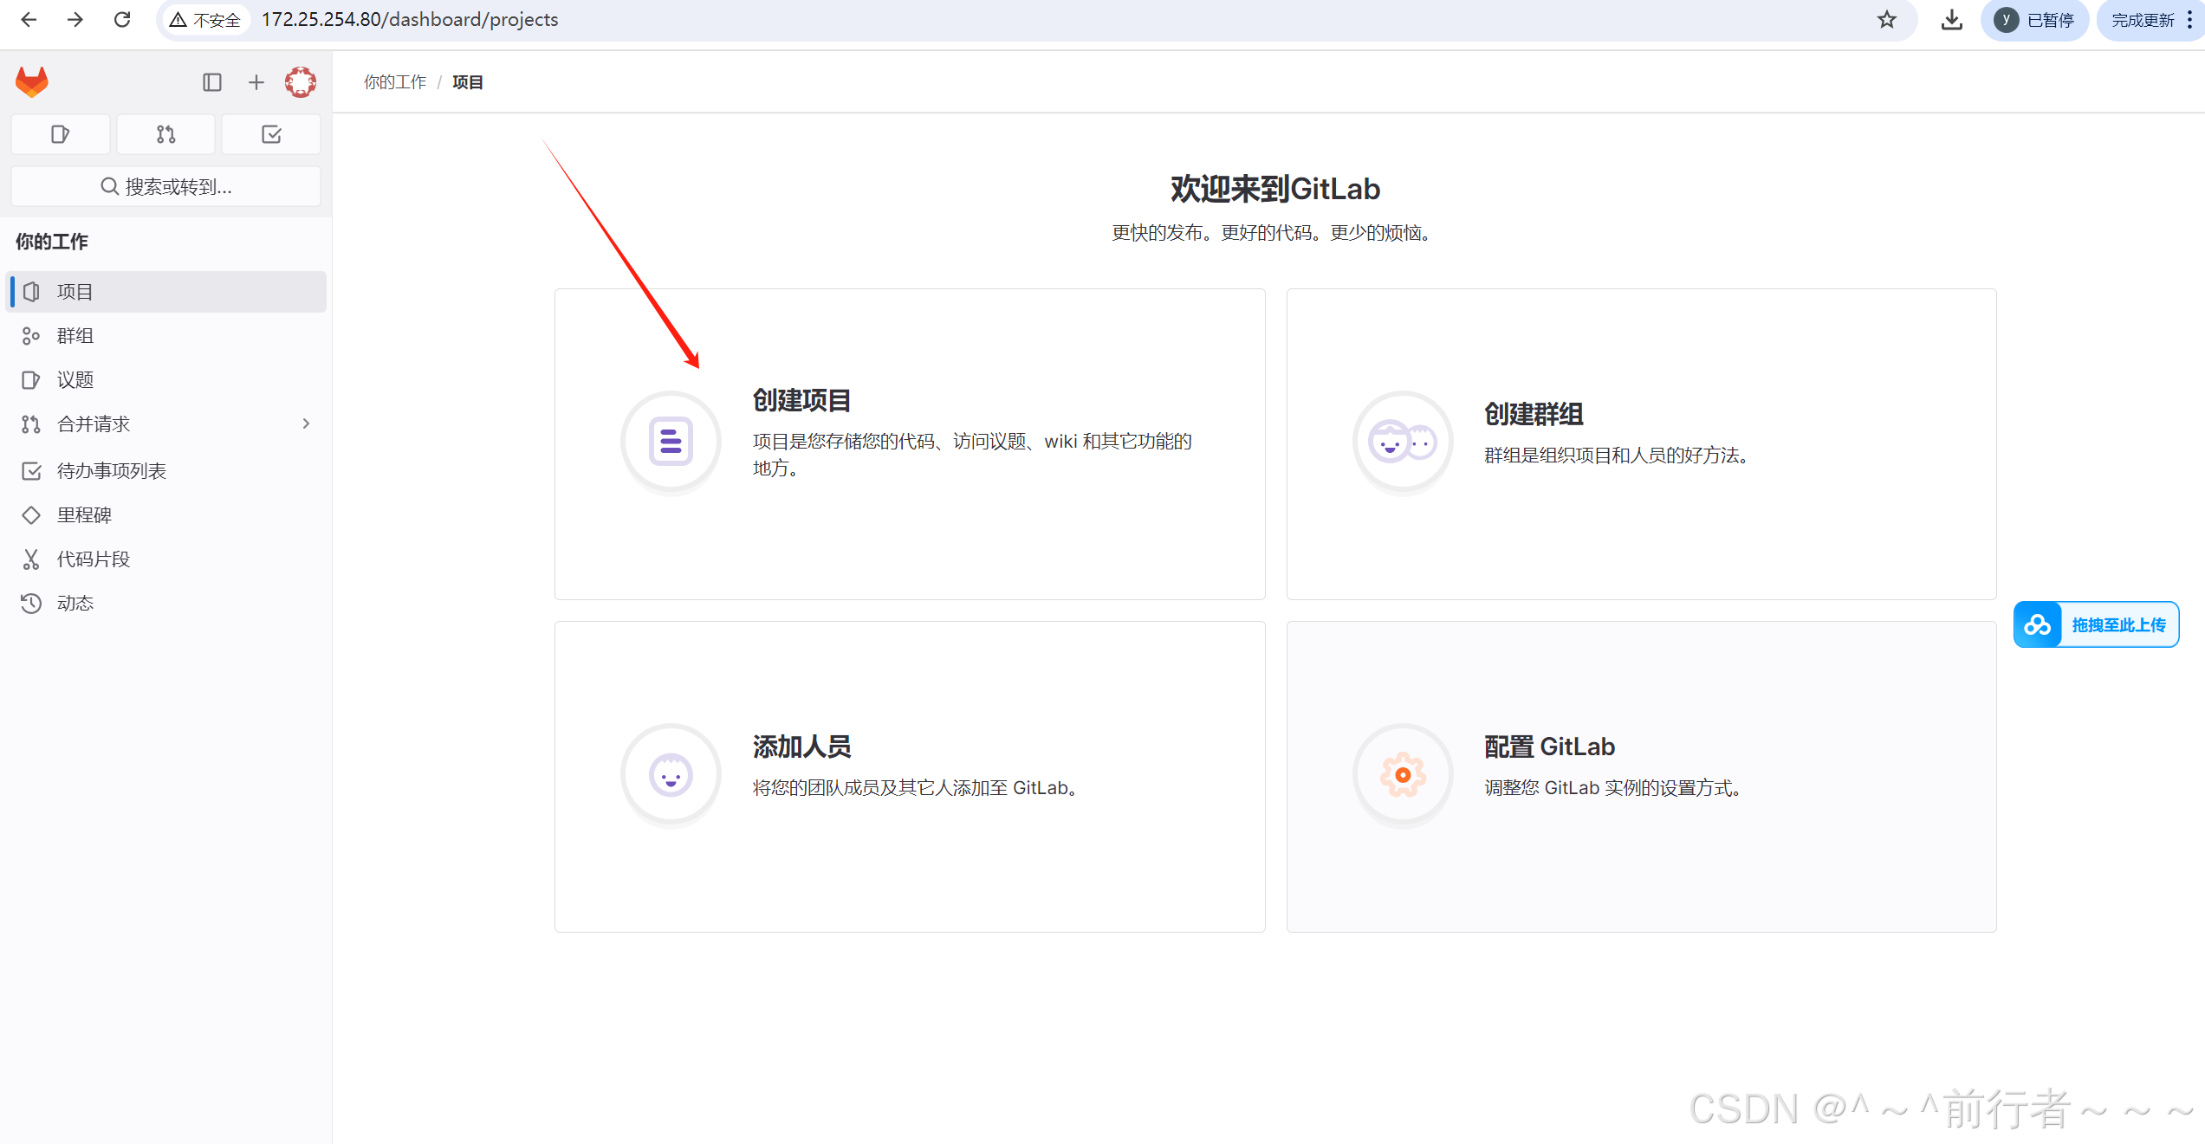
Task: Select 议题 in the sidebar
Action: click(x=166, y=380)
